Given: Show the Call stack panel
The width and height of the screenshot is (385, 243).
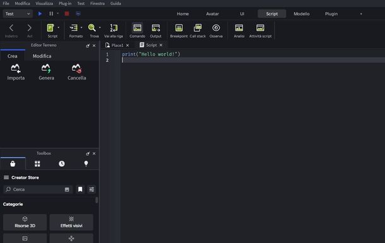Looking at the screenshot, I should (198, 30).
